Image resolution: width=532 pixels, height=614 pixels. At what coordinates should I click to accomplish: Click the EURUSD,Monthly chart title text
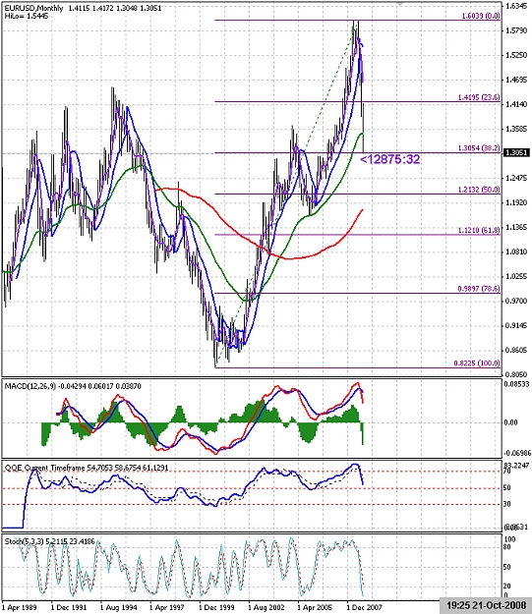(x=33, y=8)
